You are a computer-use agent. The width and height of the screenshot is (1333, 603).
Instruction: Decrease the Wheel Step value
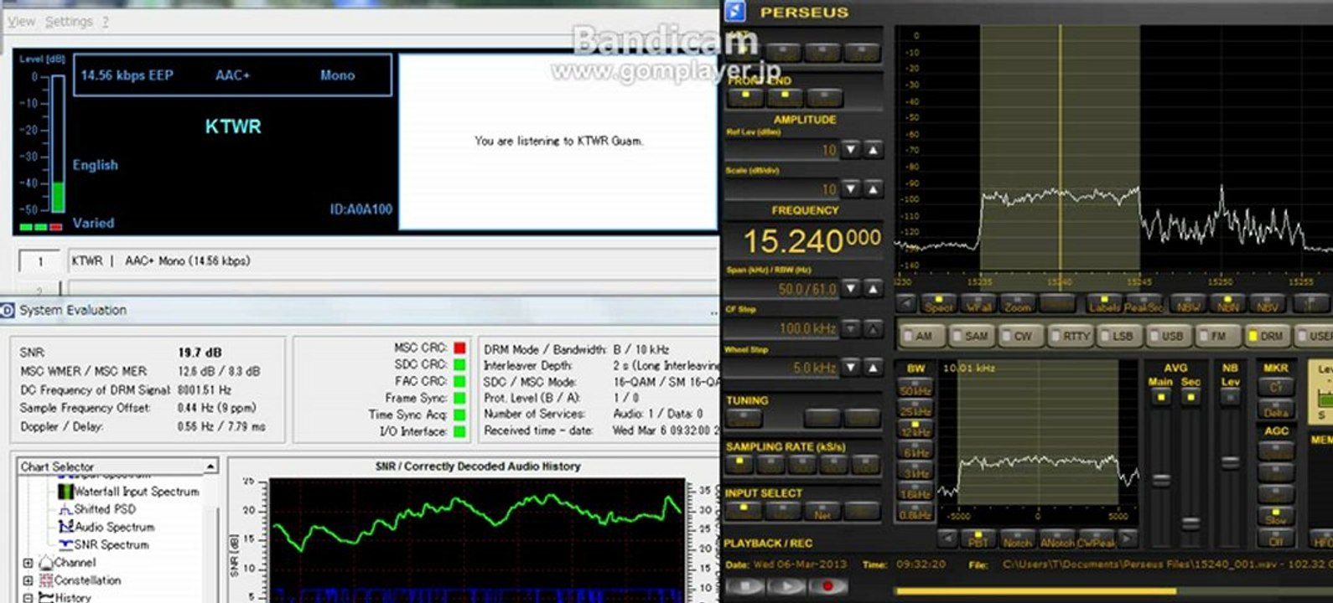pos(851,368)
